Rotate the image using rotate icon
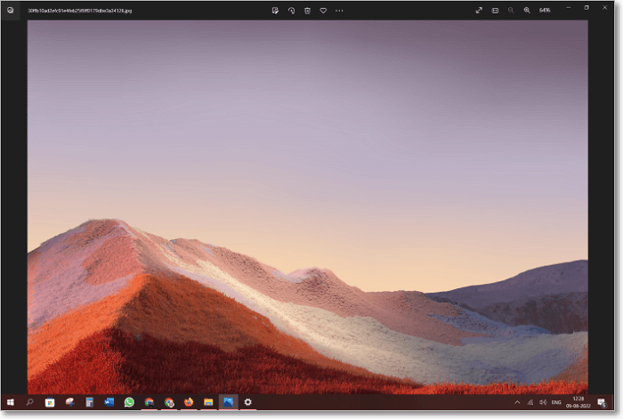Screen dimensions: 623x419 tap(291, 11)
